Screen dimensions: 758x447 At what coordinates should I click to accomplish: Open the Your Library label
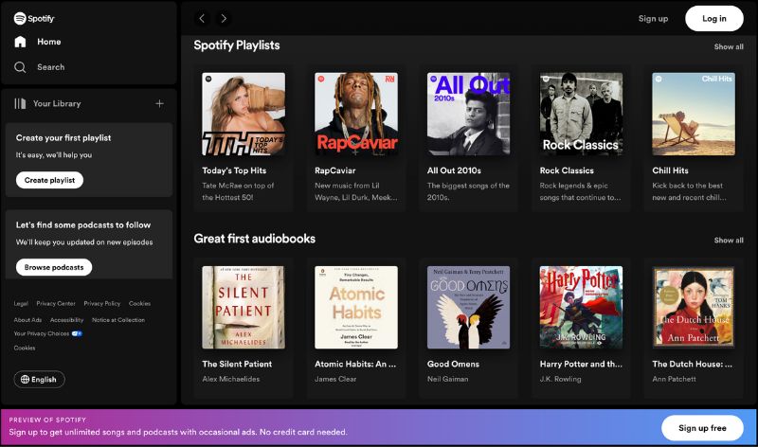tap(57, 103)
